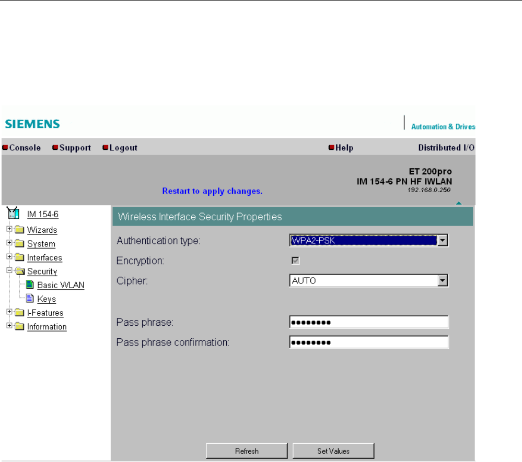Expand the System tree node
Viewport: 522px width, 462px height.
pyautogui.click(x=9, y=243)
